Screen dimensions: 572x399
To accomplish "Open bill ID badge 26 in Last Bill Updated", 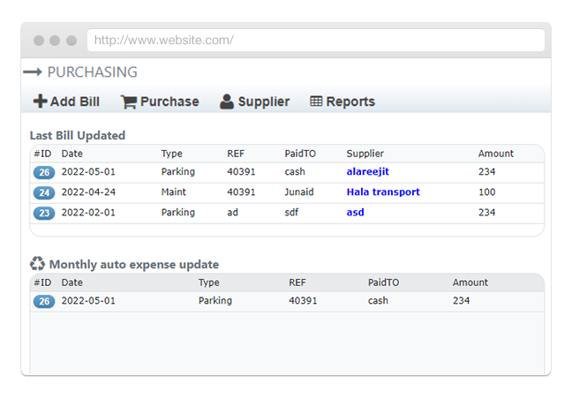I will point(44,172).
